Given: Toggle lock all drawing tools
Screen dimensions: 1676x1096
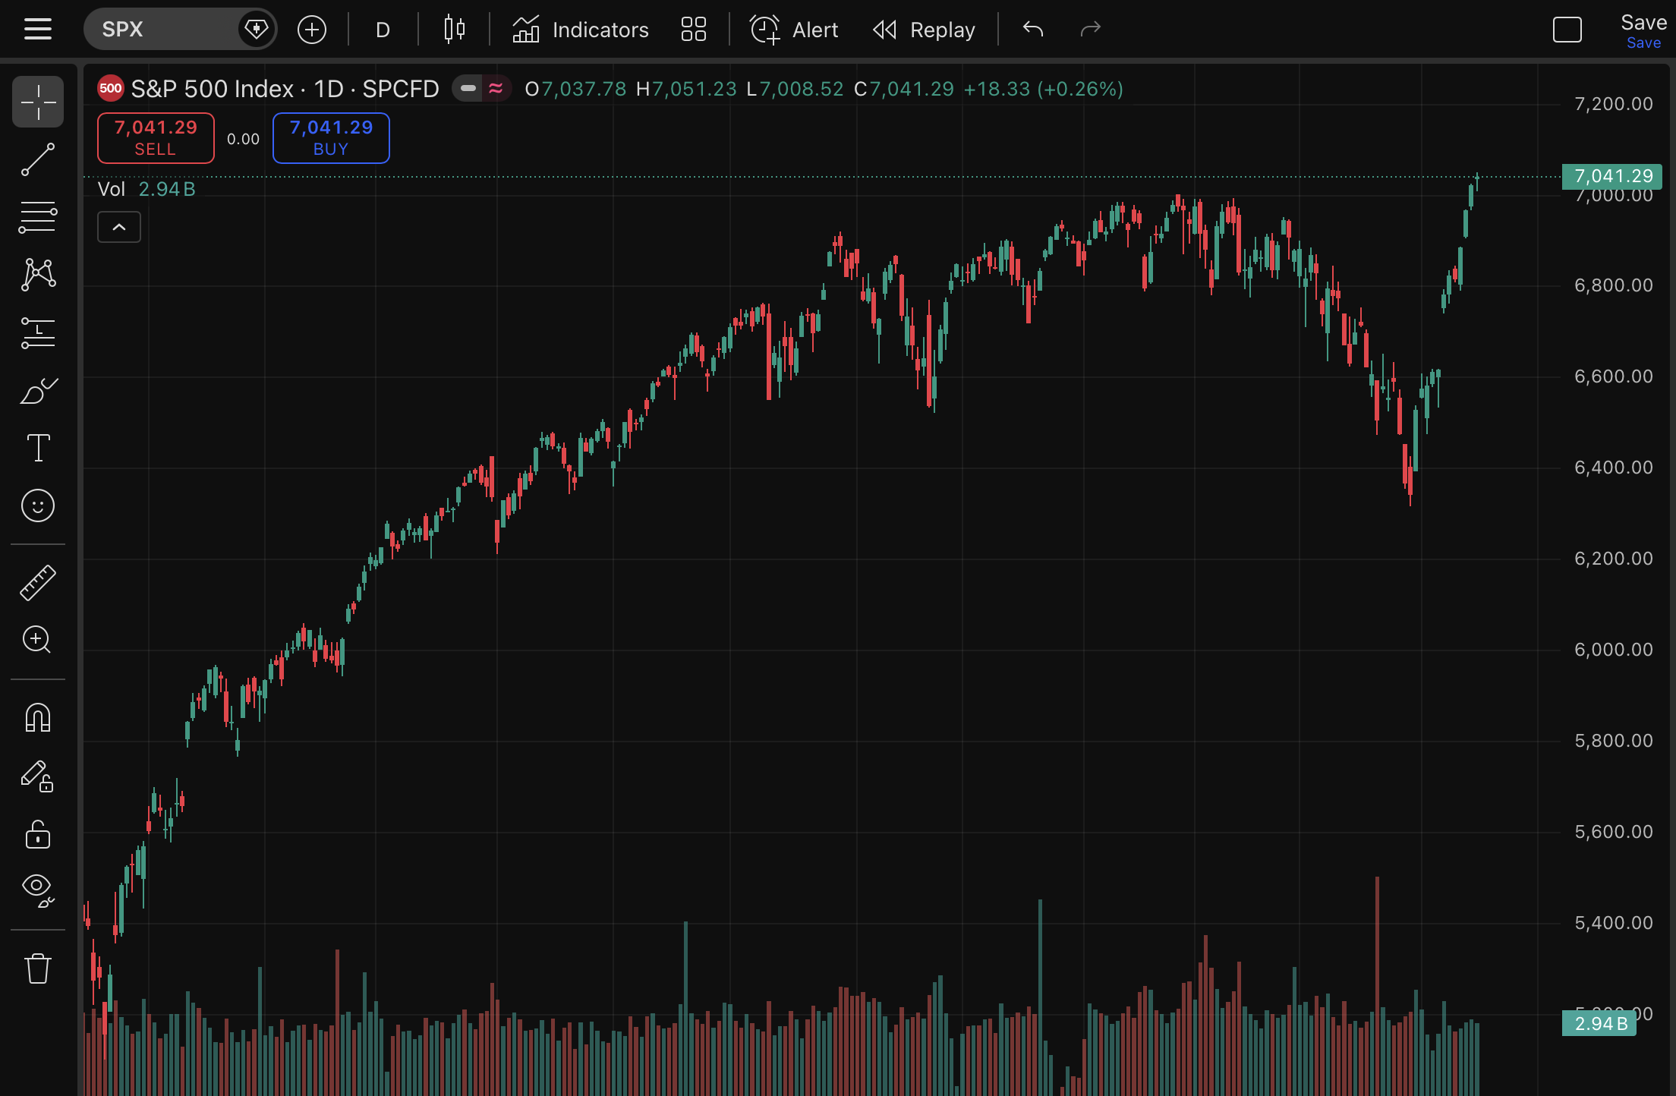Looking at the screenshot, I should coord(38,835).
